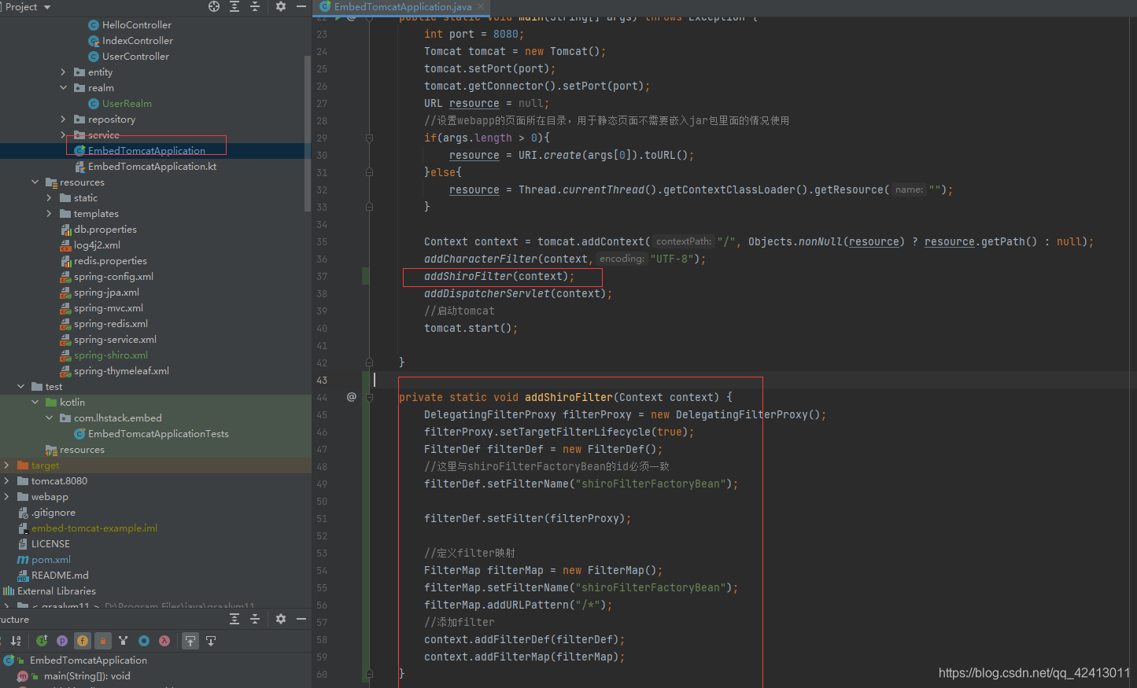The height and width of the screenshot is (688, 1137).
Task: Hide the Project panel with minimize dash
Action: coord(301,6)
